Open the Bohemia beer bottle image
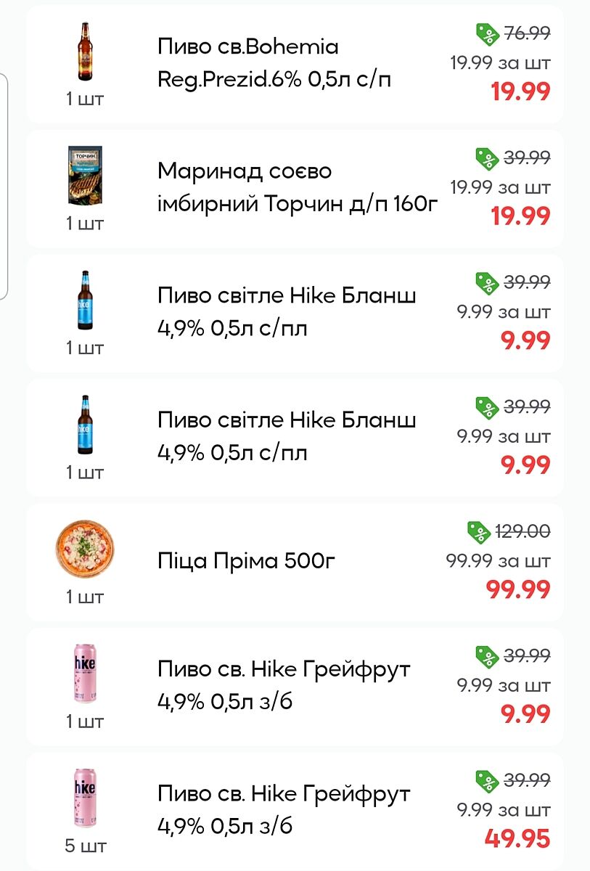Image resolution: width=590 pixels, height=871 pixels. [x=86, y=51]
